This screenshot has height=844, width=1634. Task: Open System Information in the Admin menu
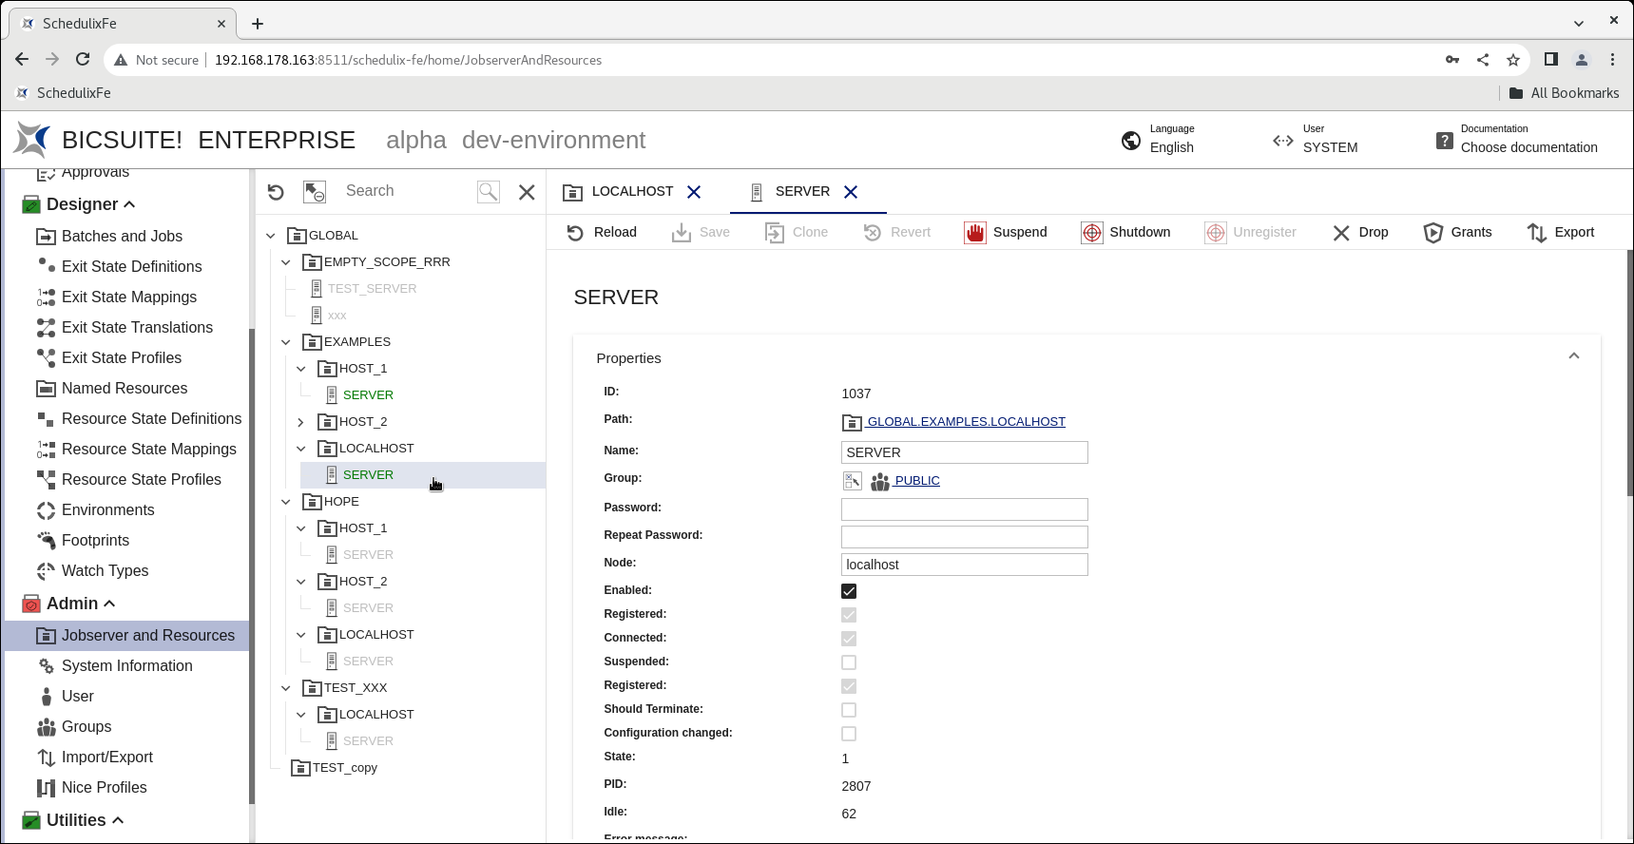point(126,666)
